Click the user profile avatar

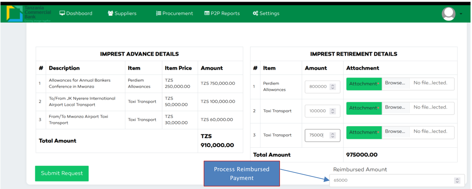tap(448, 14)
